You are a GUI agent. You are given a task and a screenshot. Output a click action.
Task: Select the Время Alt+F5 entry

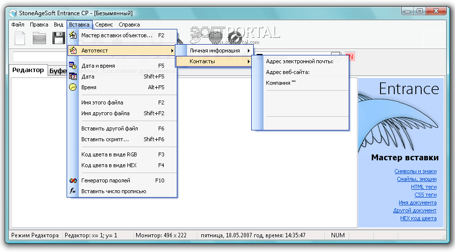(122, 87)
